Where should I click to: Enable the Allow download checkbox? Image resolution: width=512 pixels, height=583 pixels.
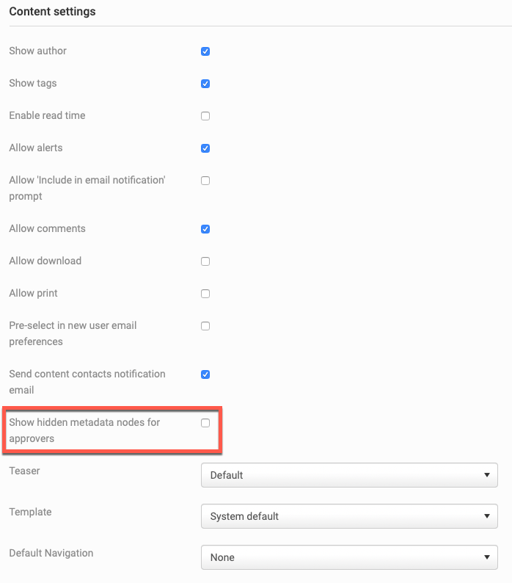coord(205,261)
